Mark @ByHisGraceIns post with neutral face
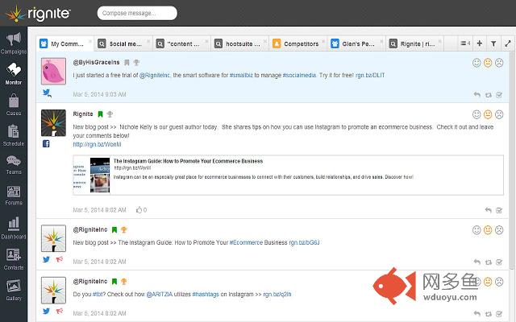The height and width of the screenshot is (322, 516). [x=488, y=63]
